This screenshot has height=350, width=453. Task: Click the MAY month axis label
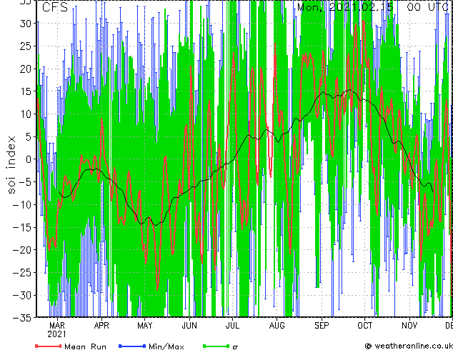[x=145, y=326]
